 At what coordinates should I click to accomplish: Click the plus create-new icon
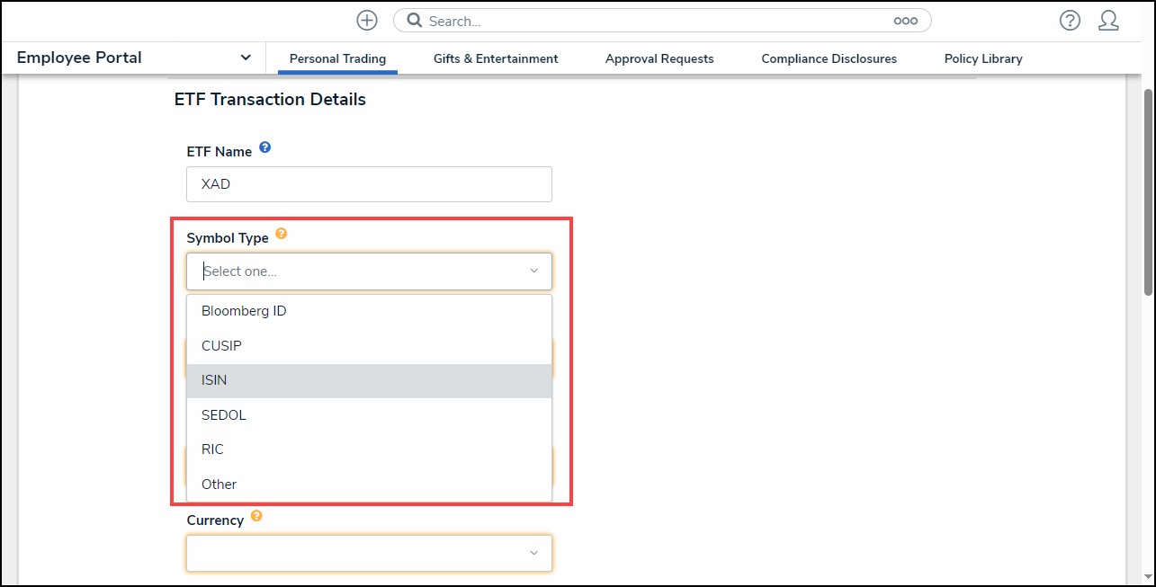(366, 21)
